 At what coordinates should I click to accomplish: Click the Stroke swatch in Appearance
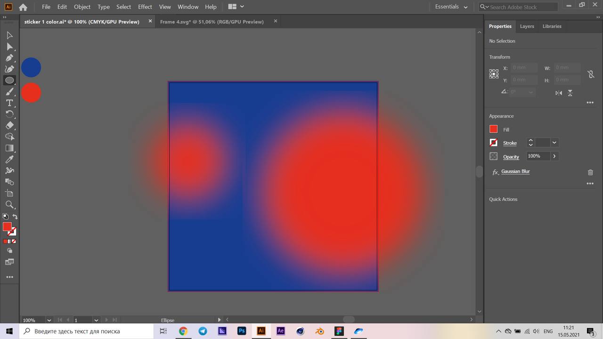pyautogui.click(x=494, y=143)
